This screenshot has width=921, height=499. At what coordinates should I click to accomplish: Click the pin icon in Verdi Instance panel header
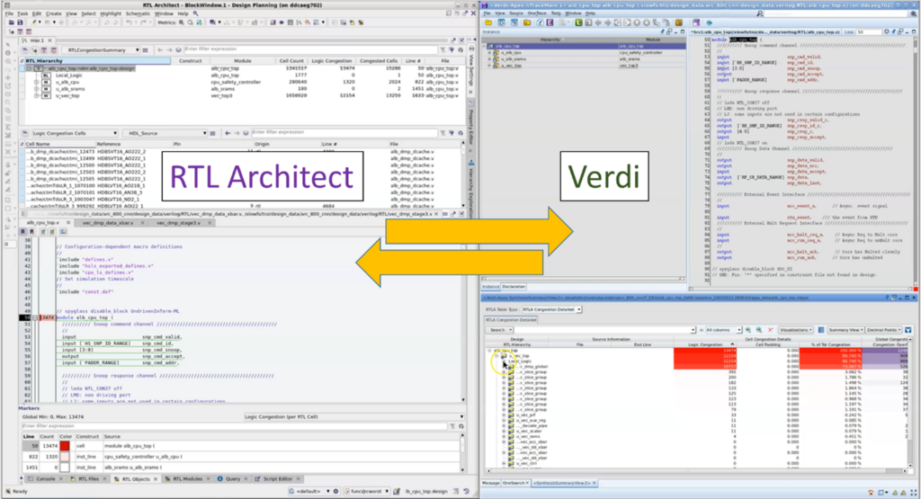coord(663,31)
